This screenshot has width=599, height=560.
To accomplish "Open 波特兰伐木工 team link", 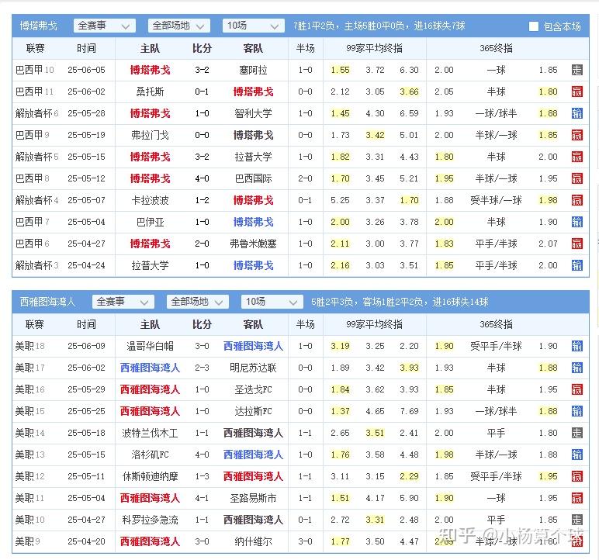I will pos(150,433).
